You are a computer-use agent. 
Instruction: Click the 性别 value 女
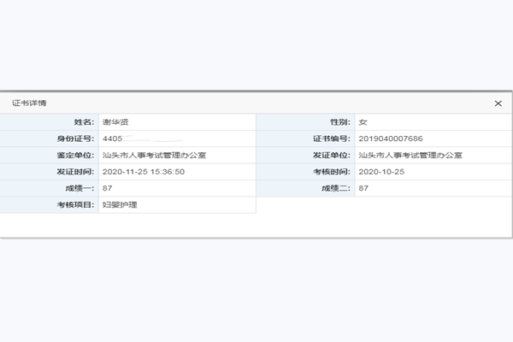[363, 122]
